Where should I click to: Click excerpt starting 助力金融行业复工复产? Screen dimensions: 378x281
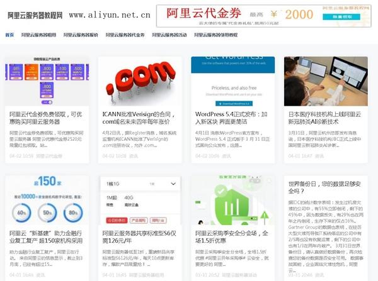coord(46,258)
